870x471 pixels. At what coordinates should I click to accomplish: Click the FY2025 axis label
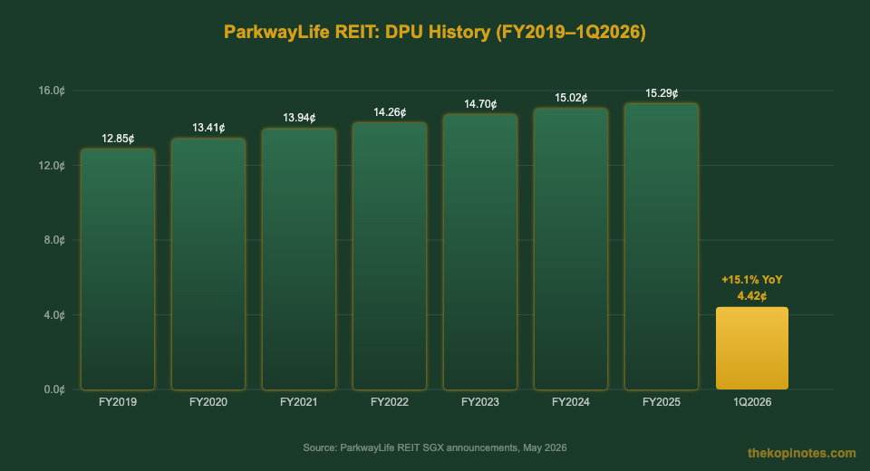point(662,401)
